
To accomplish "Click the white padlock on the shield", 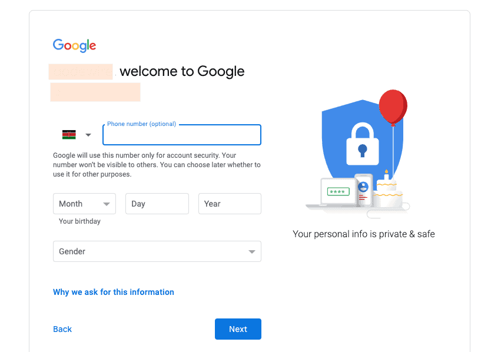I will tap(362, 144).
